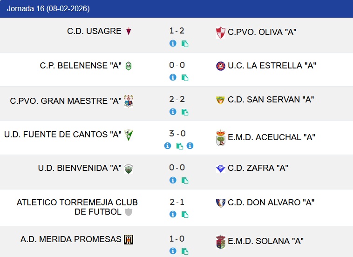Click A.D. Merida Promesas team crest
This screenshot has width=353, height=257.
[129, 240]
